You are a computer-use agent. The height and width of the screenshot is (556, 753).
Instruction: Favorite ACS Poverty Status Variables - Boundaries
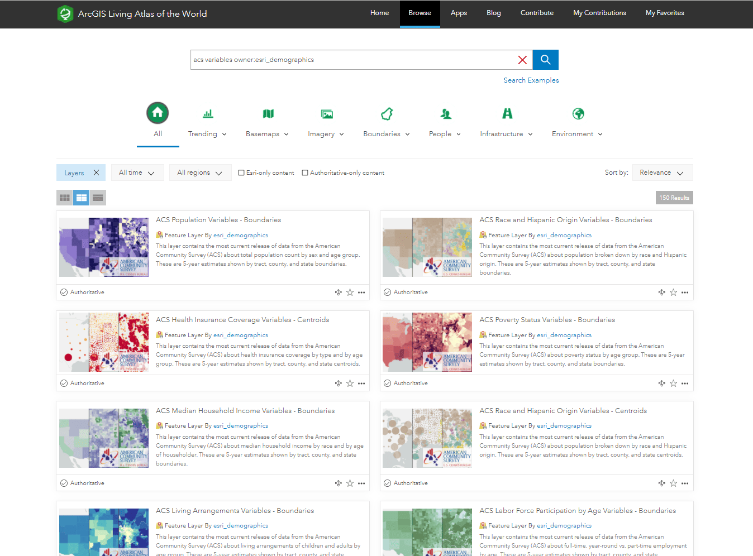tap(673, 384)
